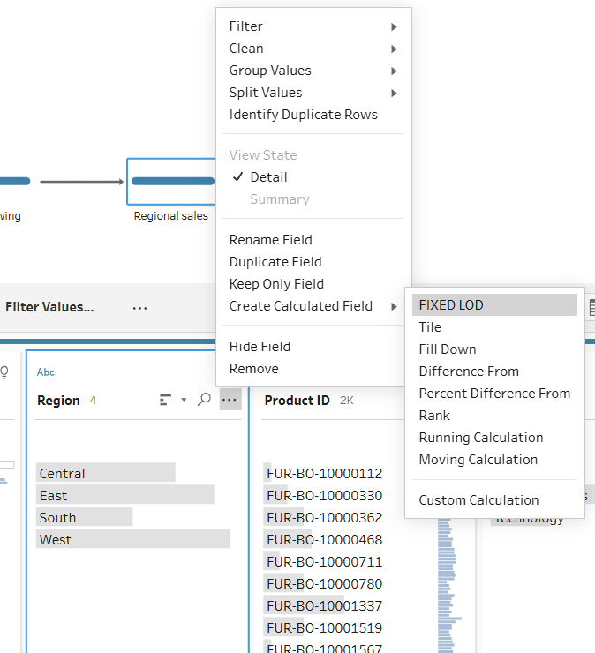595x653 pixels.
Task: Open the toolbar ellipsis next to Filter Values
Action: (139, 308)
